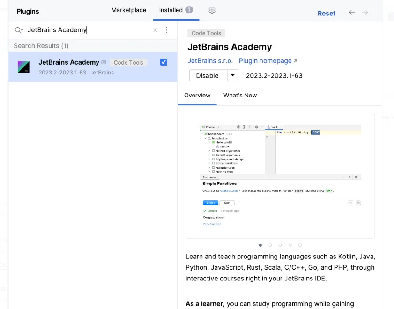The width and height of the screenshot is (394, 309).
Task: Click the forward navigation arrow
Action: click(365, 13)
